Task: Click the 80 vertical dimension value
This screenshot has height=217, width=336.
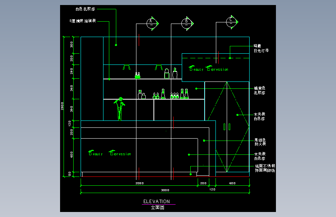Action: pos(70,174)
